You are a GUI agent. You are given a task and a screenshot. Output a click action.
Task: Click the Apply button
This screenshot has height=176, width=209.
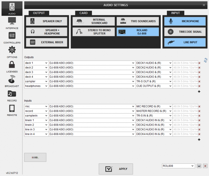click(x=116, y=169)
